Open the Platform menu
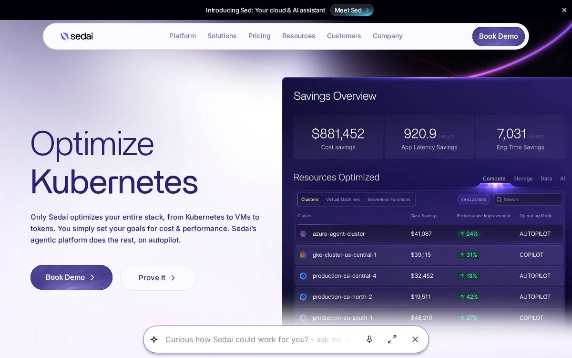Viewport: 572px width, 358px height. click(x=183, y=36)
